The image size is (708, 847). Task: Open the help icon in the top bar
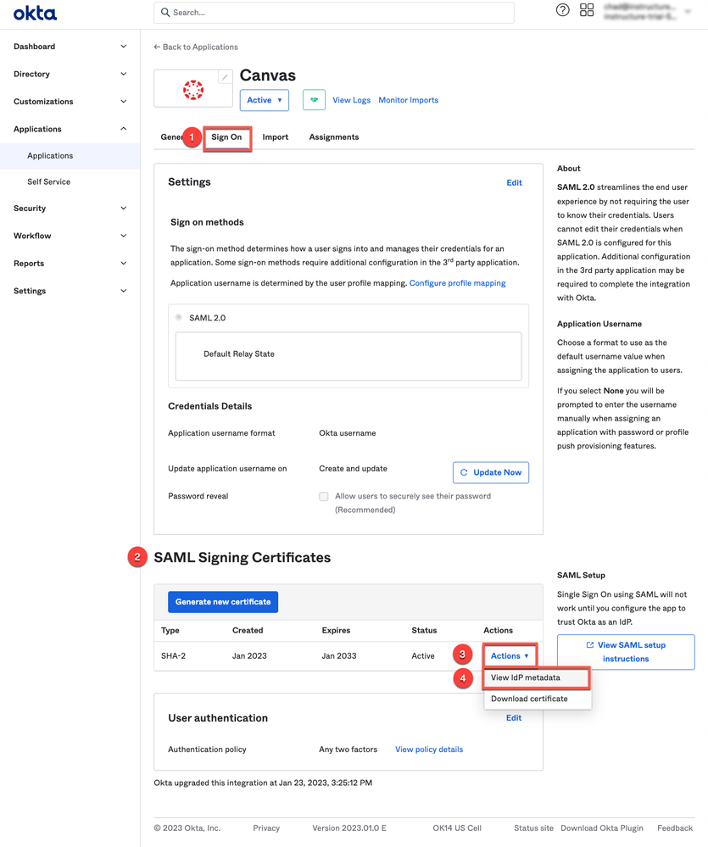tap(562, 10)
